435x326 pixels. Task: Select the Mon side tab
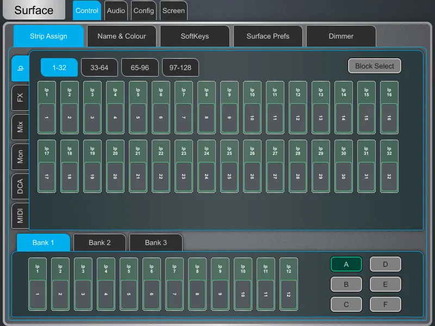point(20,156)
